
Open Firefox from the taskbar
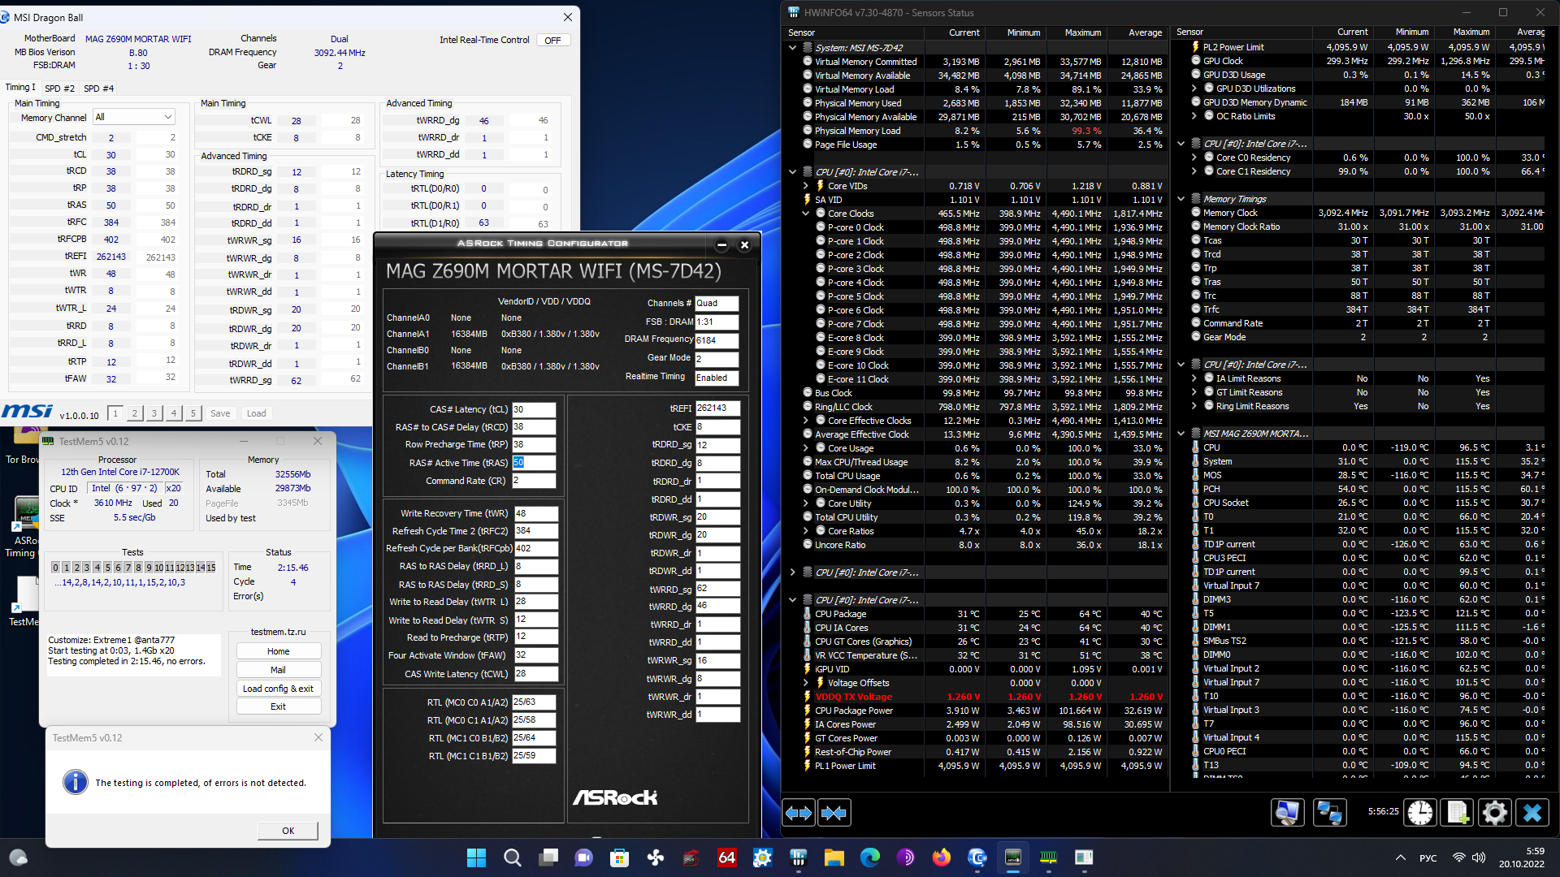point(941,858)
